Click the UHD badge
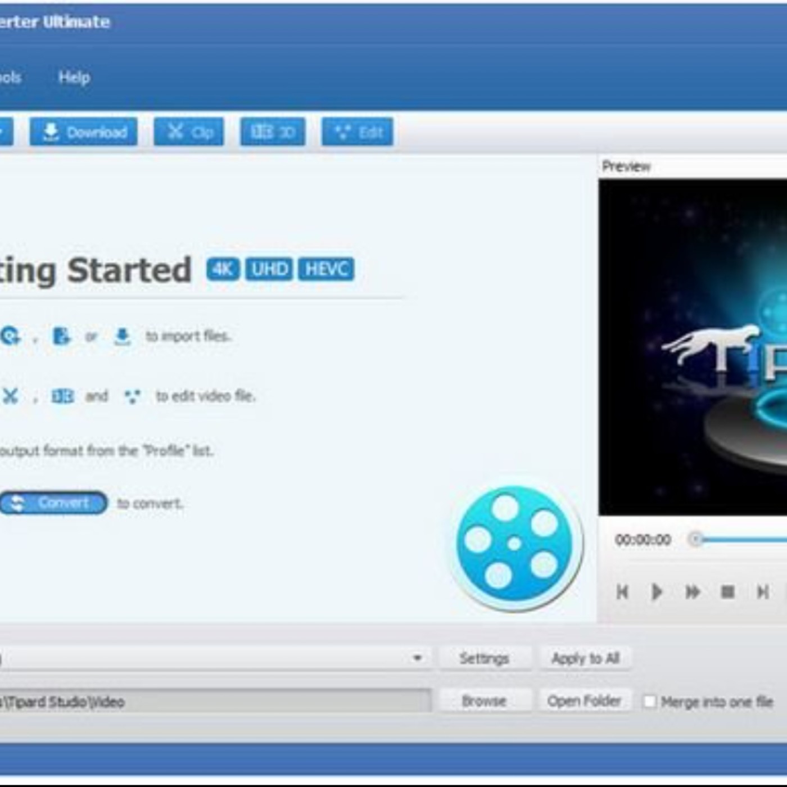787x787 pixels. [270, 269]
